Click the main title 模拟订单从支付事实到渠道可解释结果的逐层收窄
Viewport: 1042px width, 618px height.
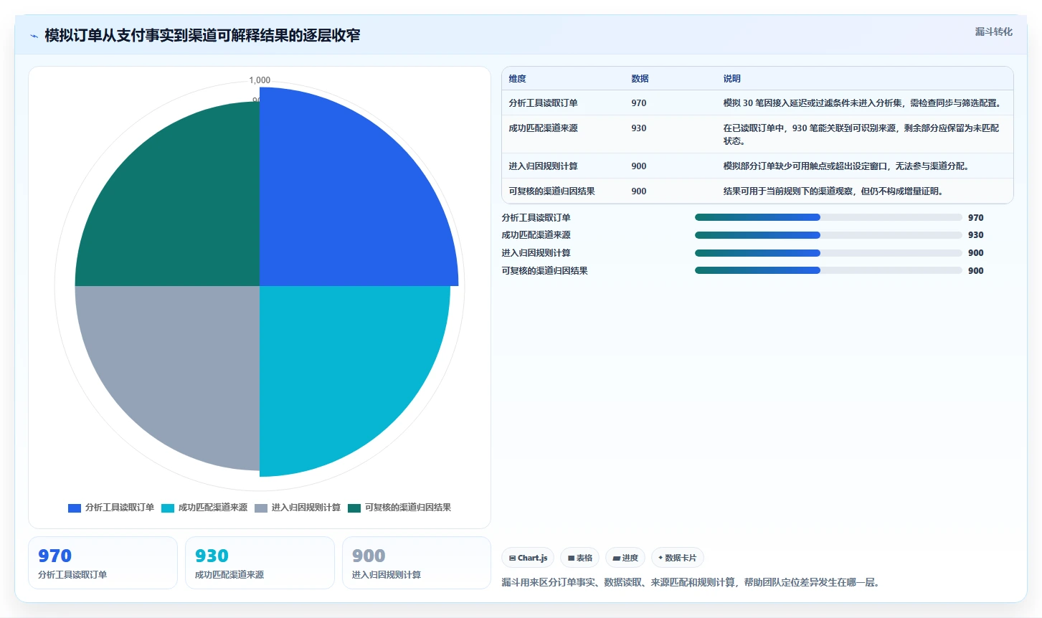[202, 36]
